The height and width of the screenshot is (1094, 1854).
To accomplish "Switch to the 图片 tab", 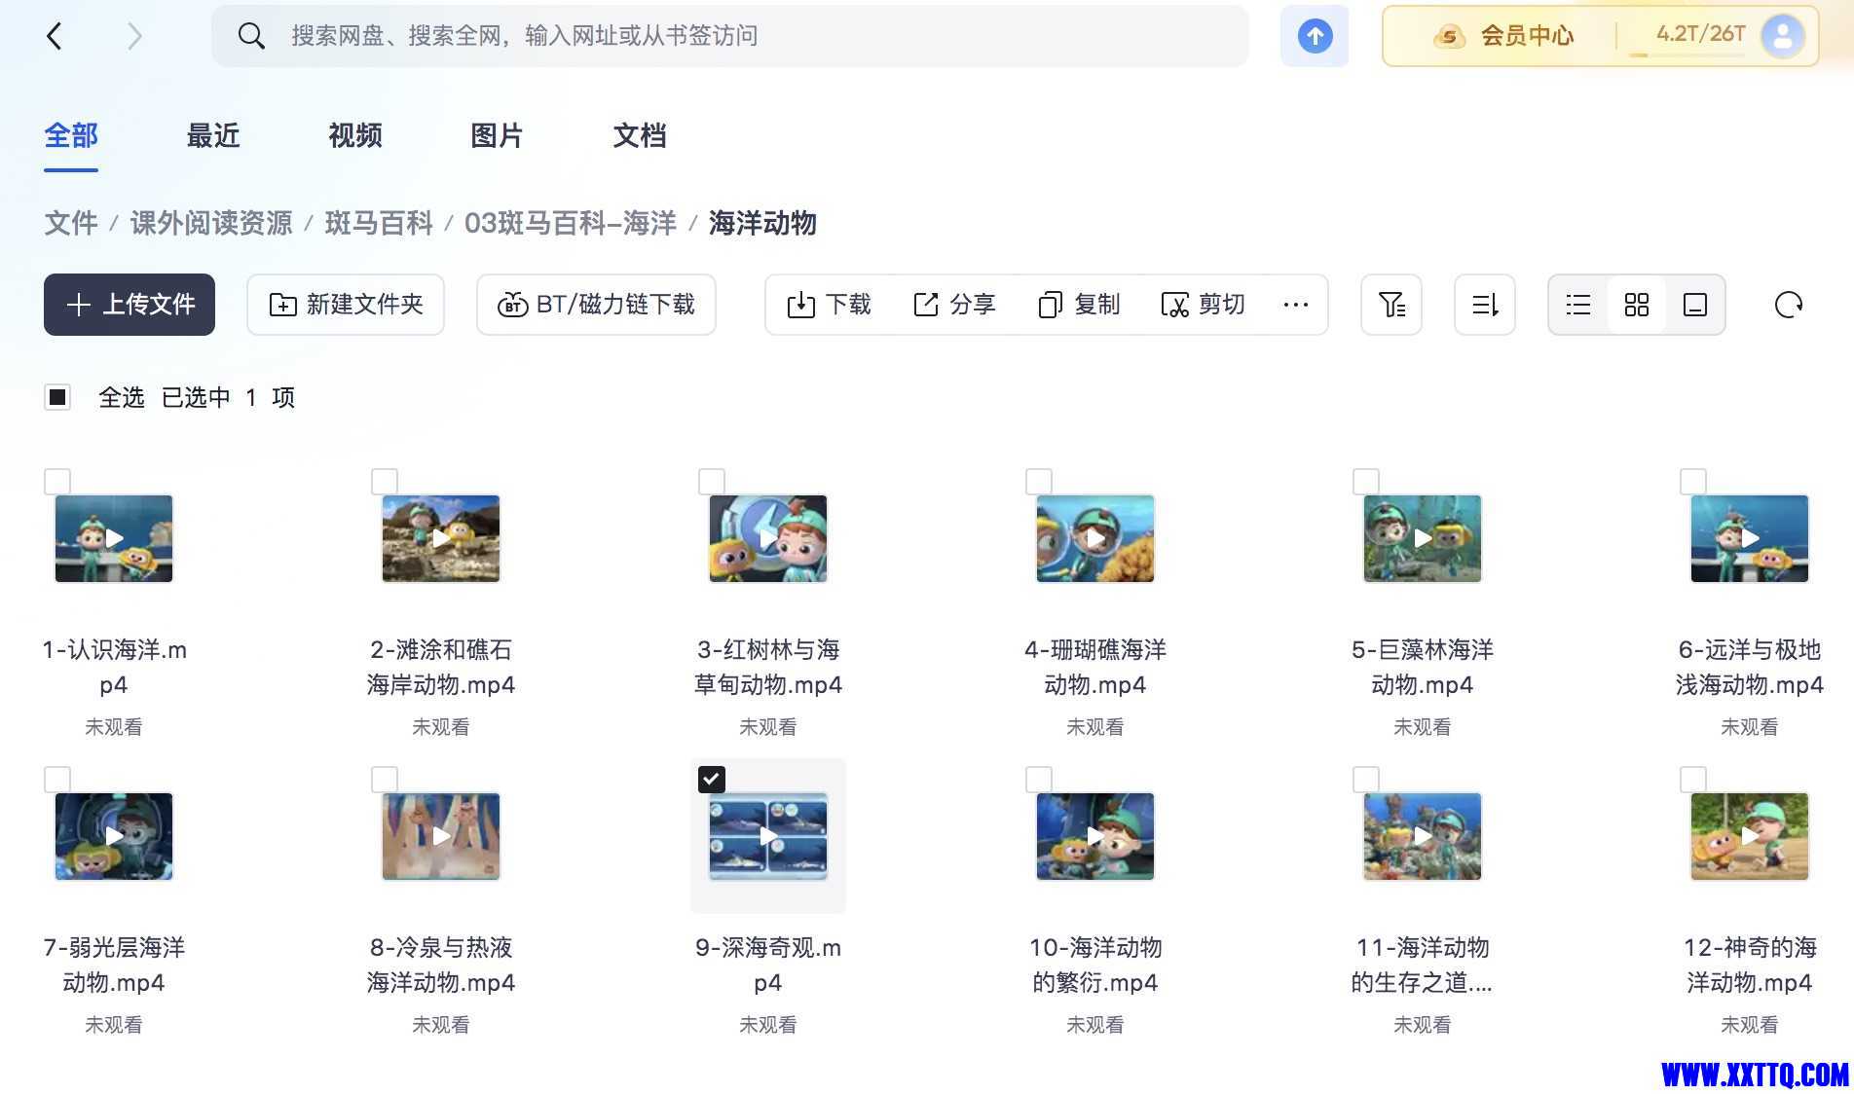I will (498, 136).
